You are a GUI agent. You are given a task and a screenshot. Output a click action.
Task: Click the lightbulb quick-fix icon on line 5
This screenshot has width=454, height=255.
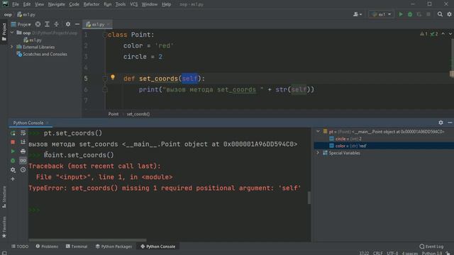click(113, 77)
